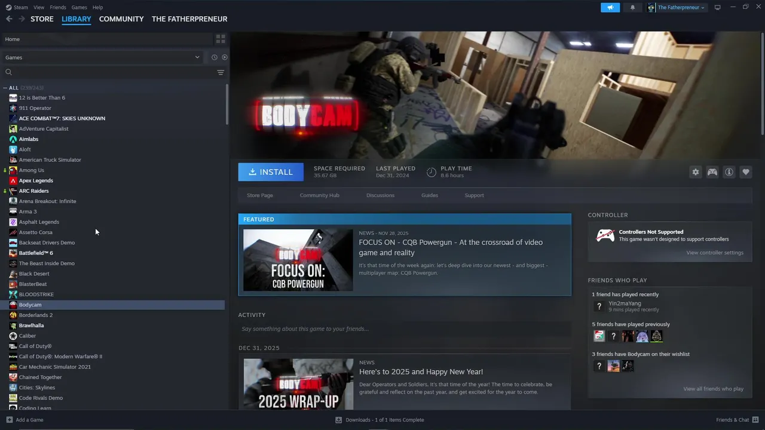Open the Support link
The image size is (765, 430).
[474, 195]
